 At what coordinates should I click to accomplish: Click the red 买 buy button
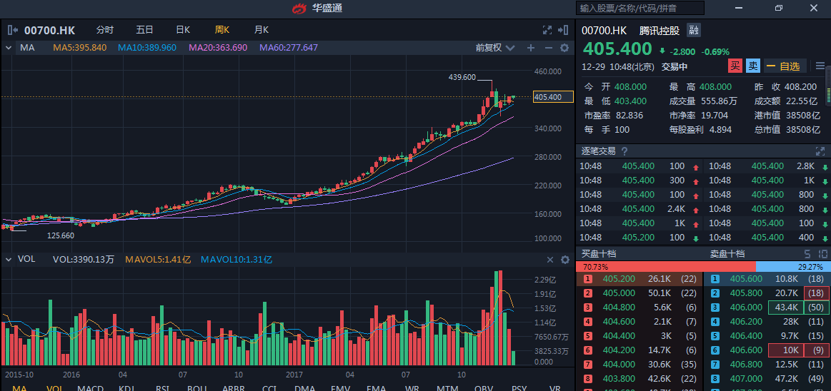735,66
